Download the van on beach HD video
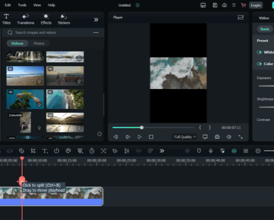The height and width of the screenshot is (220, 274). click(x=79, y=81)
